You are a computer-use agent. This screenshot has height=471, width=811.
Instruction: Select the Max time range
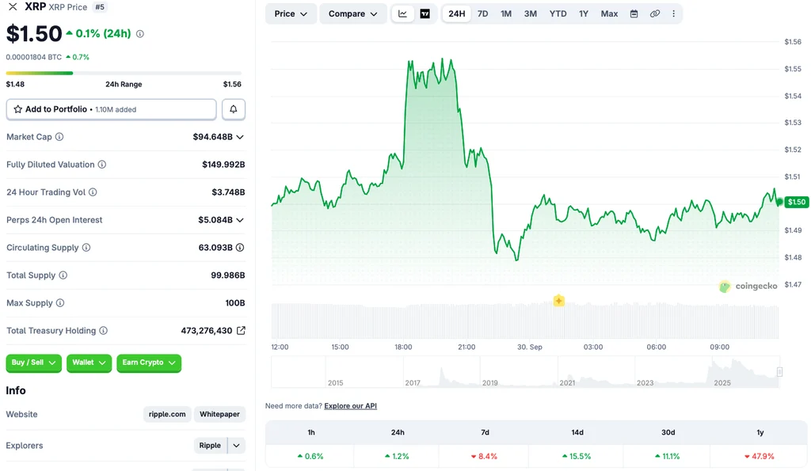tap(609, 14)
